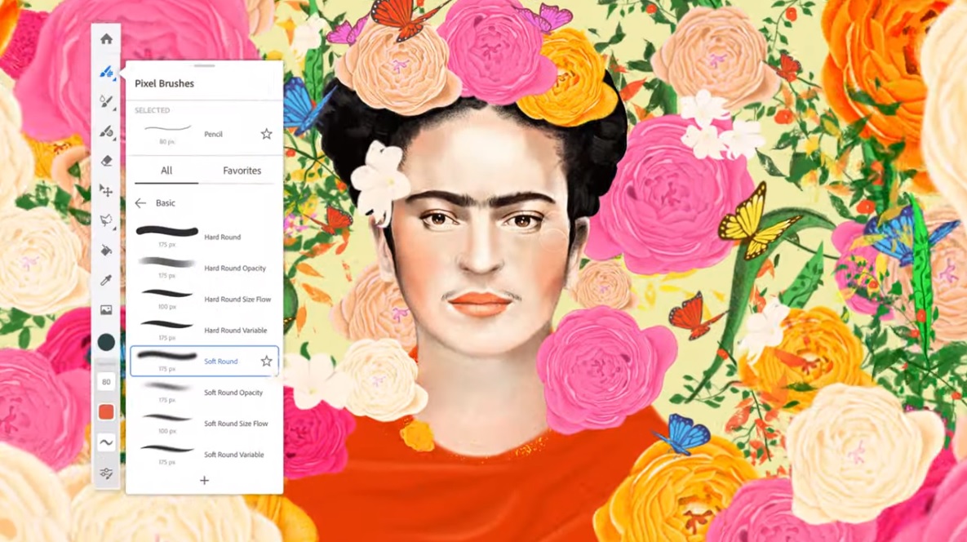The height and width of the screenshot is (542, 967).
Task: Click the Pixel Brushes panel title
Action: pos(164,84)
